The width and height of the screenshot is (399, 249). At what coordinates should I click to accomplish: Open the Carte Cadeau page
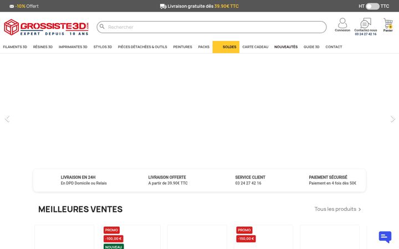pos(255,47)
